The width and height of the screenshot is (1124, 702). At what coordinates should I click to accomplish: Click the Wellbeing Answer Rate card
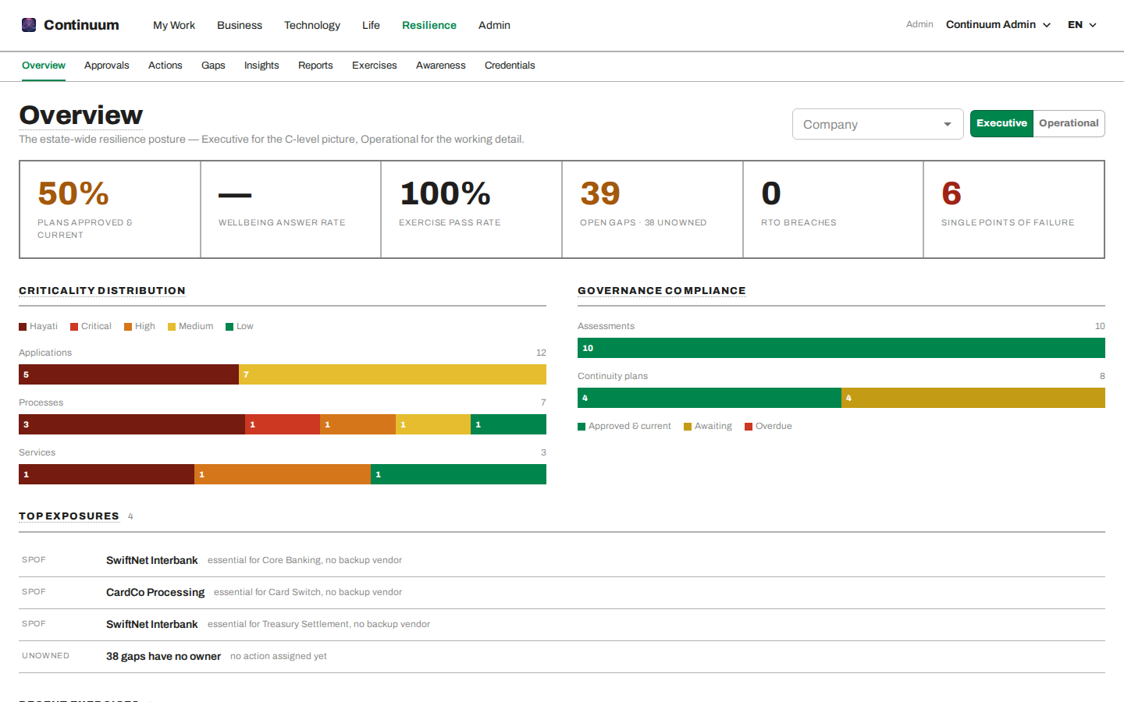(x=290, y=209)
